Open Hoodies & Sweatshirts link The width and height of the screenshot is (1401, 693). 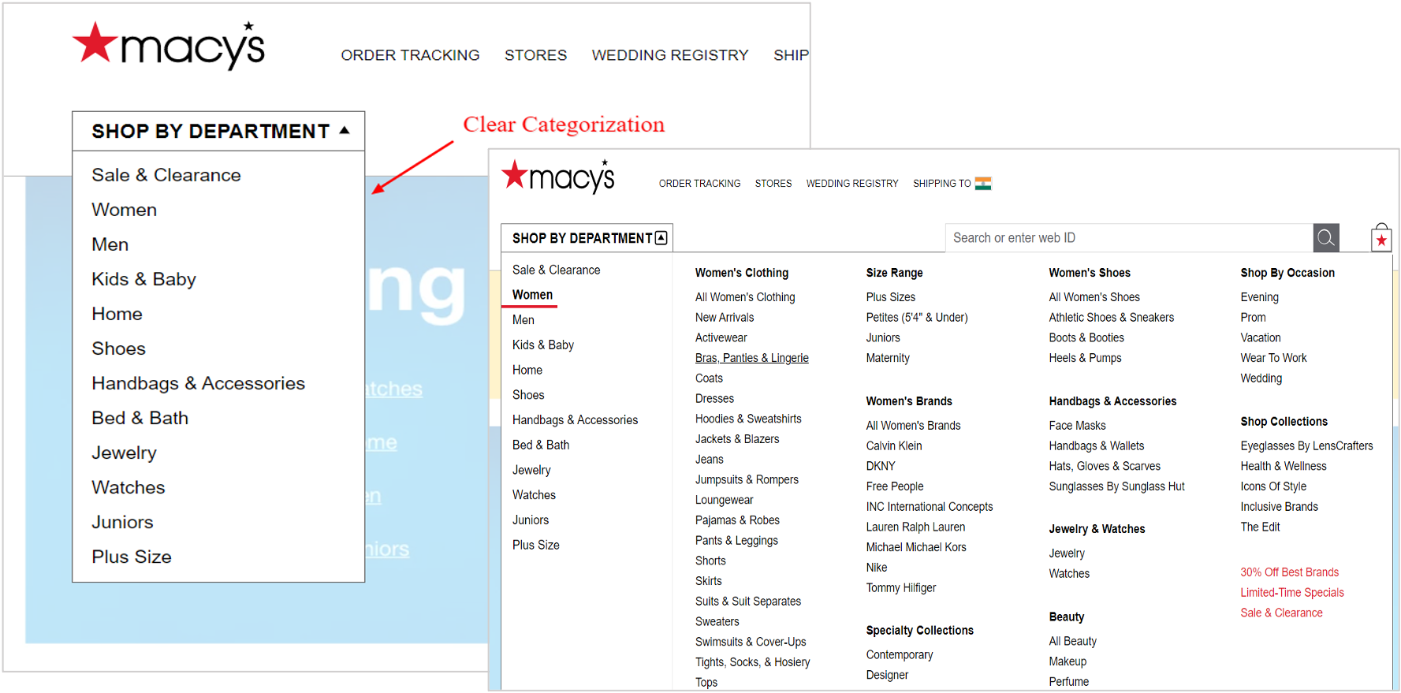[748, 419]
